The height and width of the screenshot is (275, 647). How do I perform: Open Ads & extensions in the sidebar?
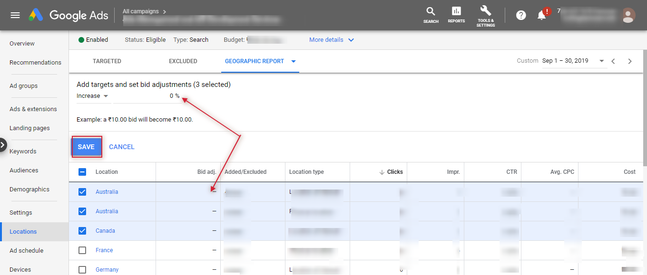point(33,109)
